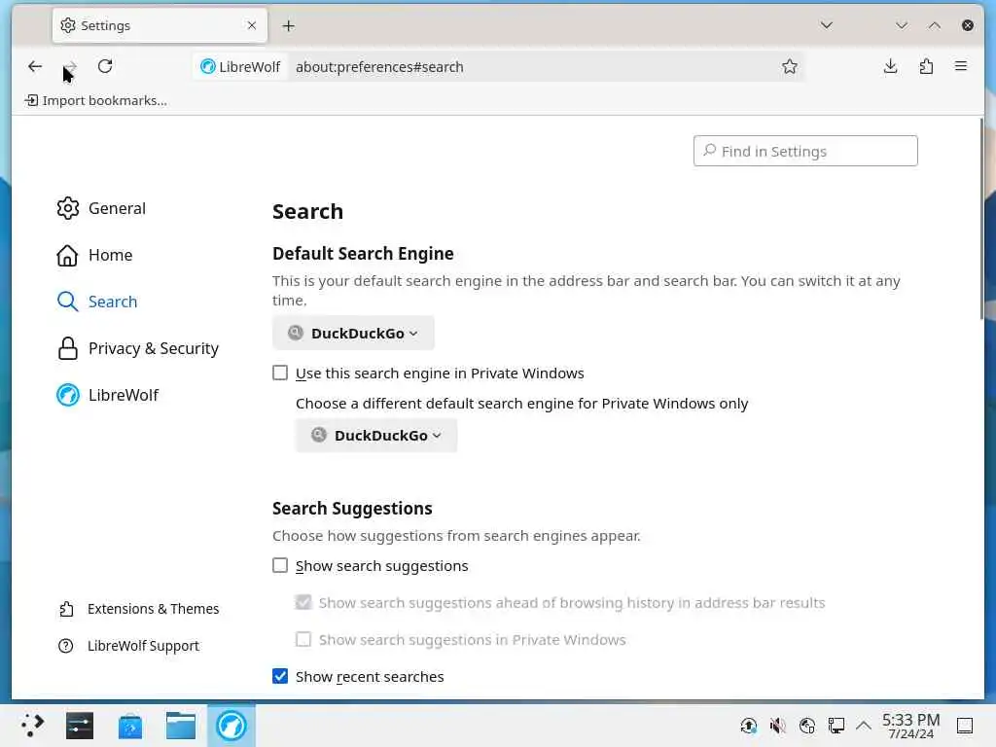Viewport: 996px width, 747px height.
Task: Select Search settings category
Action: 97,302
